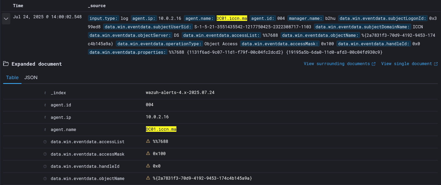Collapse the expanded document row chevron
The height and width of the screenshot is (185, 441).
(6, 19)
